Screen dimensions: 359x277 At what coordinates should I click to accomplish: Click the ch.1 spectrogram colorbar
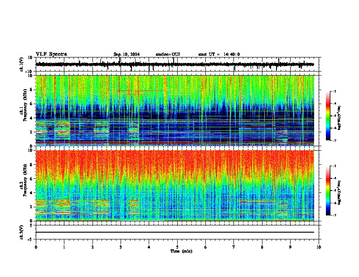[328, 116]
